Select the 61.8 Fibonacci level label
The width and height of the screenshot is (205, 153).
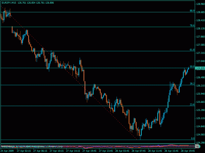pos(192,50)
